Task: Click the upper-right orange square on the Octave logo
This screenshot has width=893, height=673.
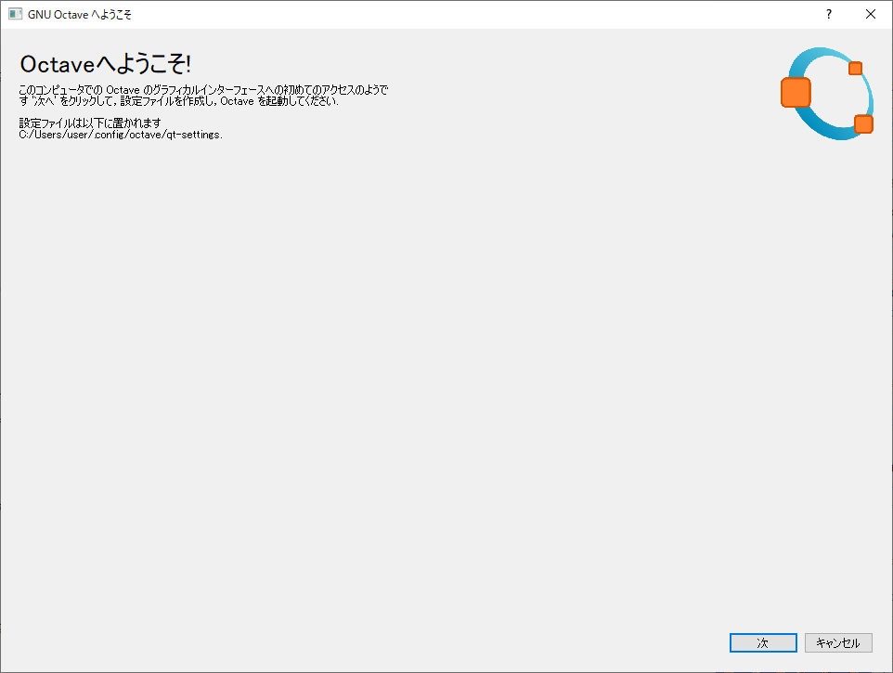Action: pos(855,69)
